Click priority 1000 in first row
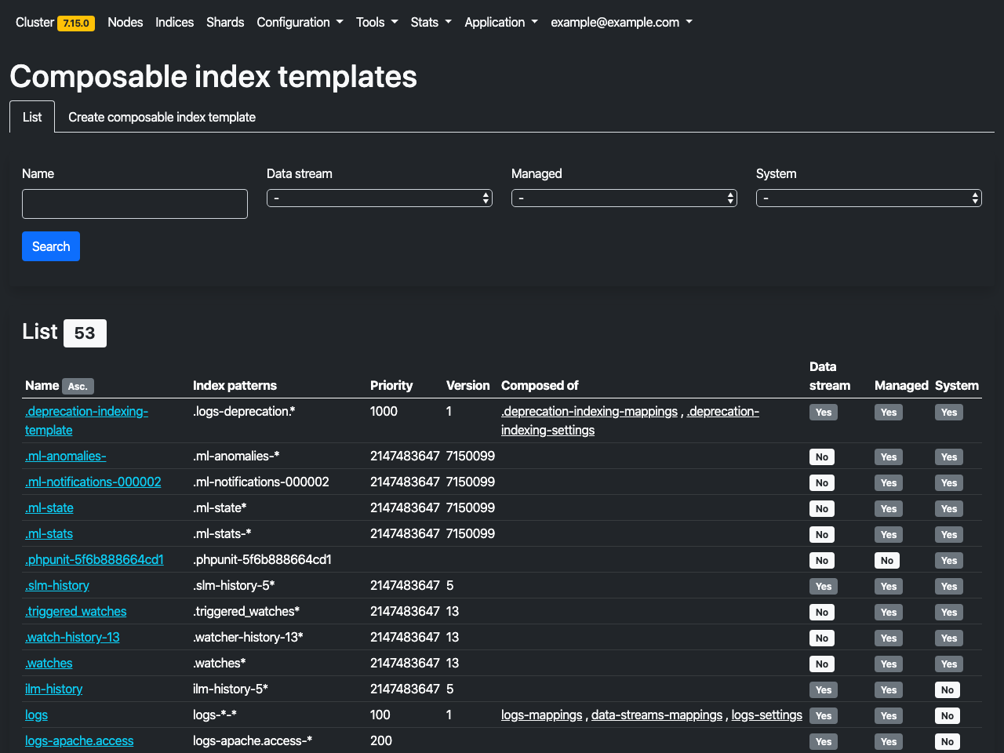The height and width of the screenshot is (753, 1004). (x=384, y=411)
